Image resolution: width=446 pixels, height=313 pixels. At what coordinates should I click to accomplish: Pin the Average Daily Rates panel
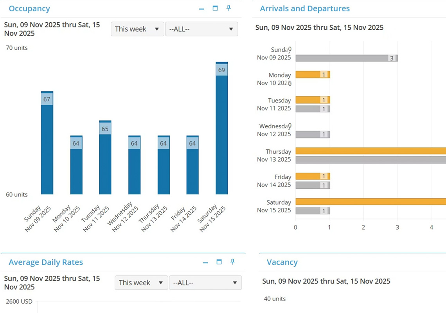tap(233, 262)
